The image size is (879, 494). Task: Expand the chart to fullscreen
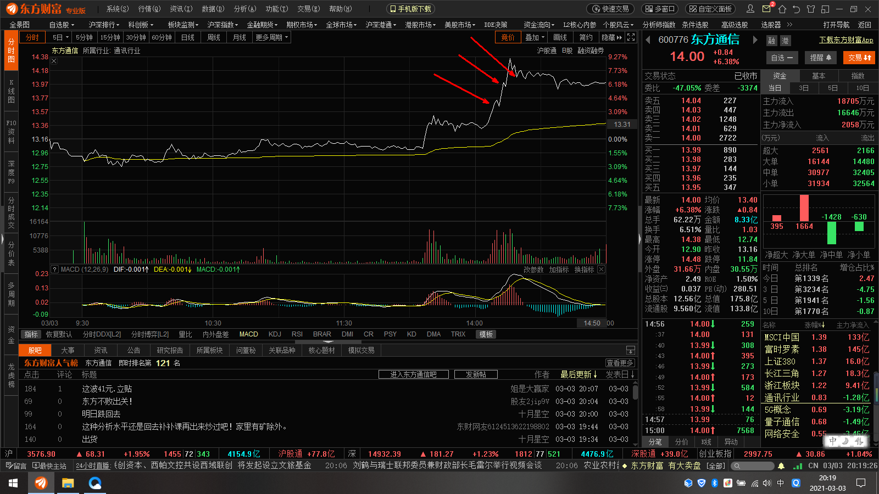pyautogui.click(x=631, y=37)
